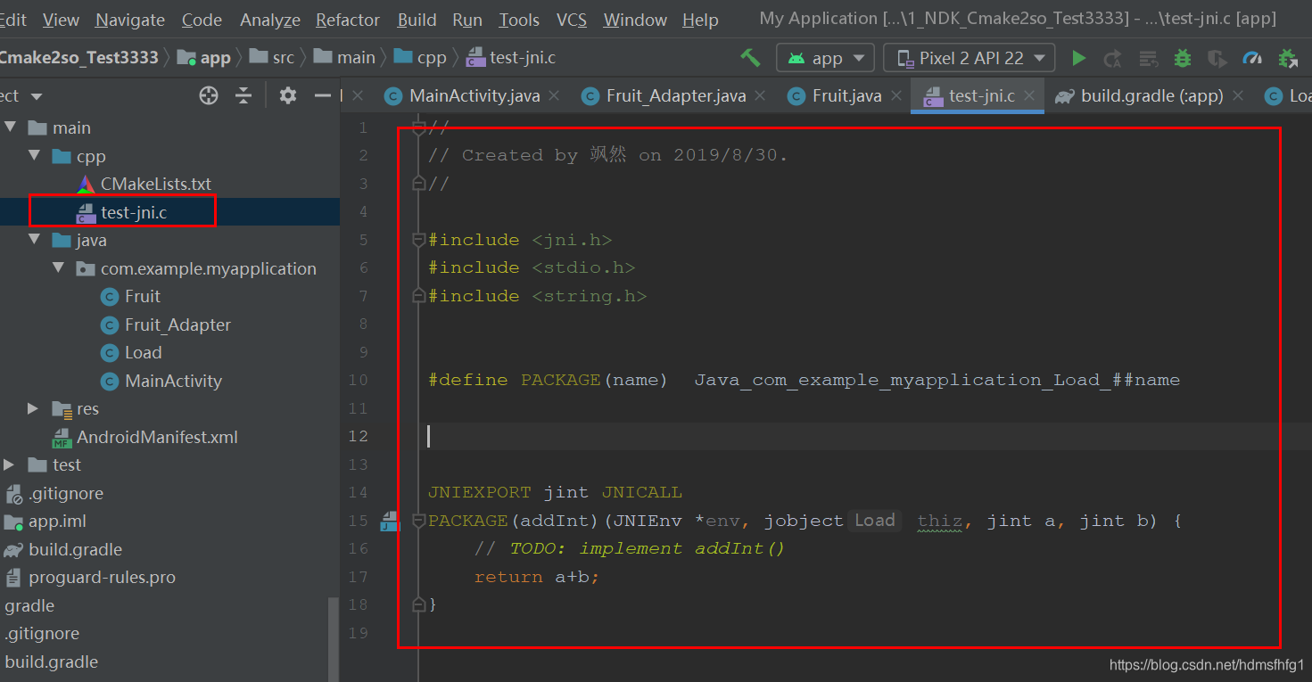The width and height of the screenshot is (1312, 682).
Task: Close the Fruit.java tab
Action: tap(895, 95)
